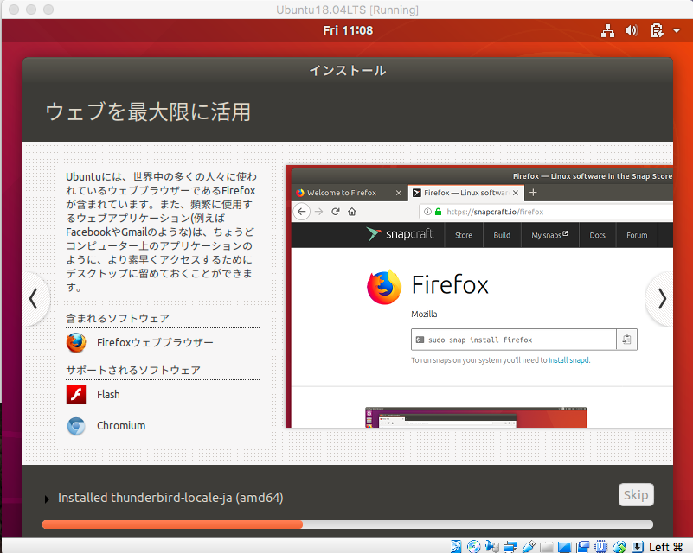Click the Firefox Snap Store slideshow screenshot
The height and width of the screenshot is (553, 693).
[479, 296]
